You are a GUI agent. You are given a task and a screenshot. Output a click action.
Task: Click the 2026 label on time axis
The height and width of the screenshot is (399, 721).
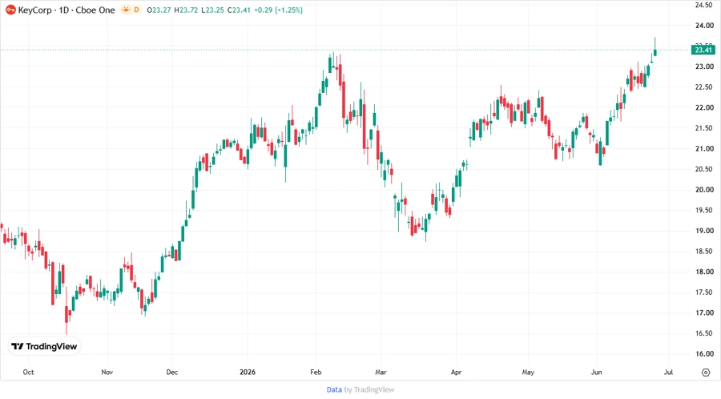248,372
